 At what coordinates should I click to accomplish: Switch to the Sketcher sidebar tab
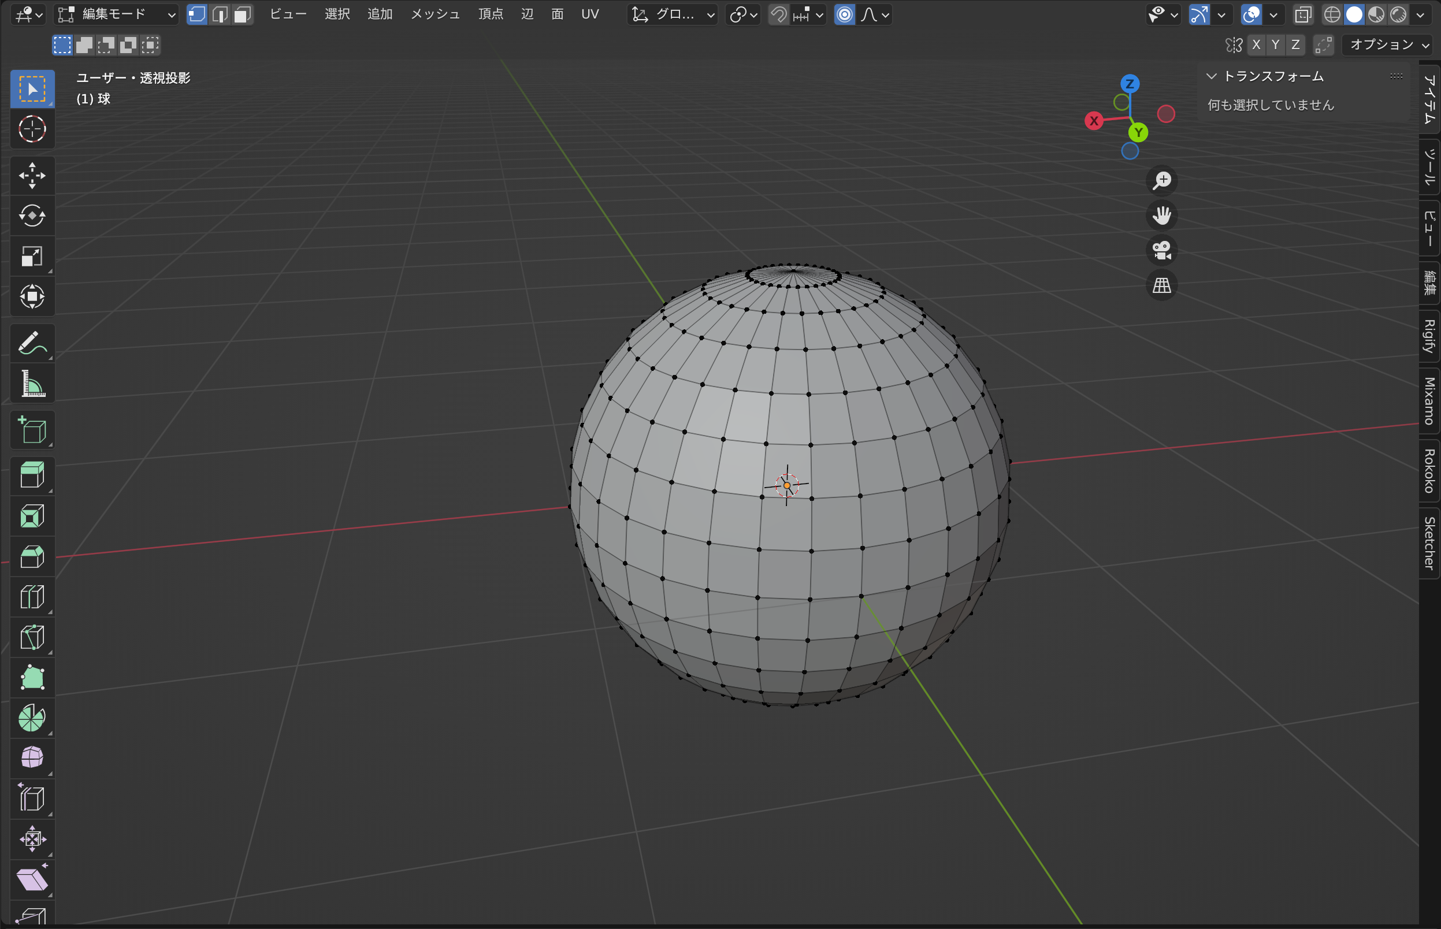tap(1429, 542)
